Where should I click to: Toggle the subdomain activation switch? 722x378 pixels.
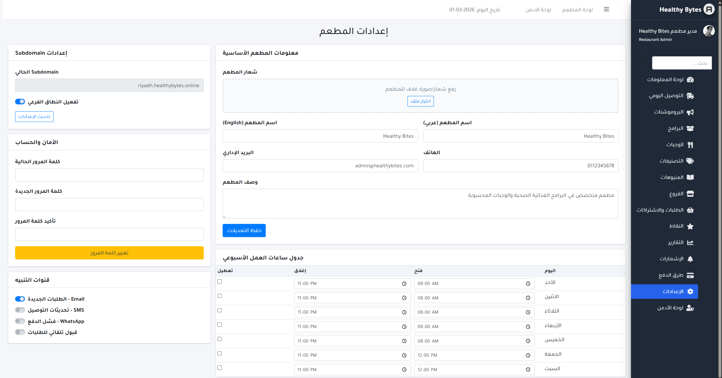20,102
